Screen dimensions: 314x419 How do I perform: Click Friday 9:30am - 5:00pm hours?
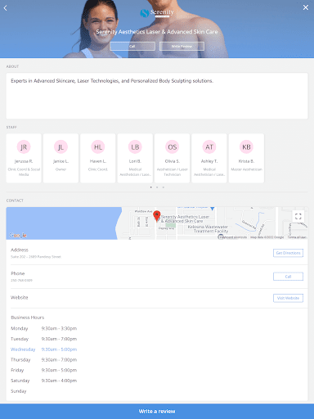tap(44, 370)
